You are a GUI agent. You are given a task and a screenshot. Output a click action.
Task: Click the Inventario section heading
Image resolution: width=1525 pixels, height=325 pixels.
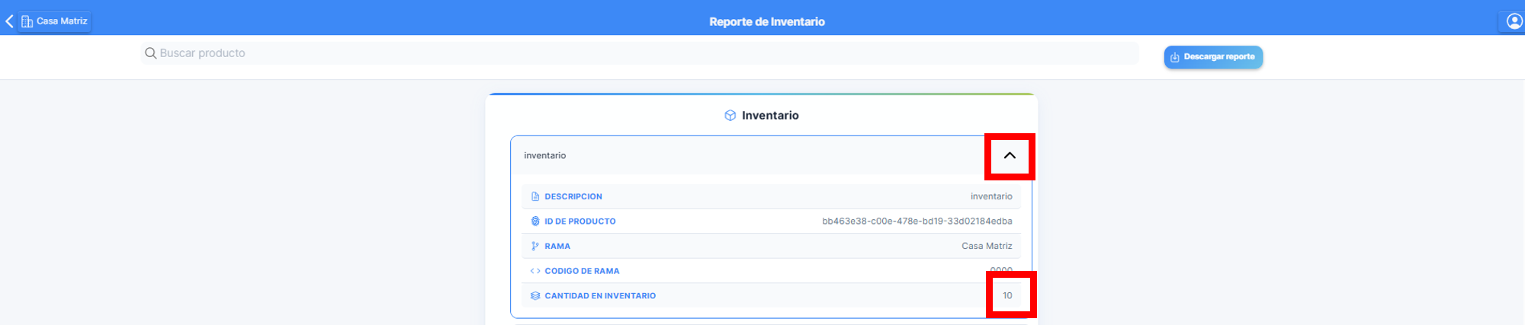click(770, 116)
